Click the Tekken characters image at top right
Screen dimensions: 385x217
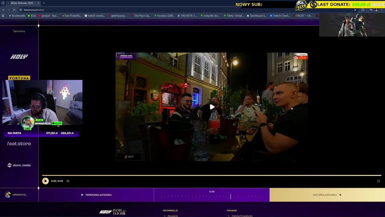coord(352,25)
